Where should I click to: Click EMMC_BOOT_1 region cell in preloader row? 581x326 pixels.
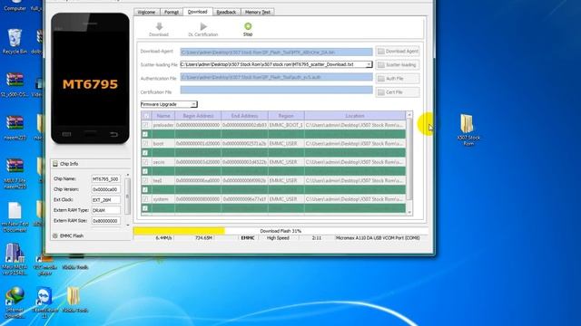pyautogui.click(x=286, y=125)
